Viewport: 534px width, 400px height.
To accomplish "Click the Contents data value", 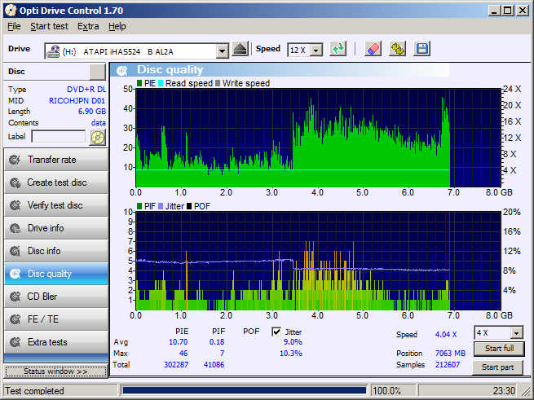I will [x=99, y=123].
